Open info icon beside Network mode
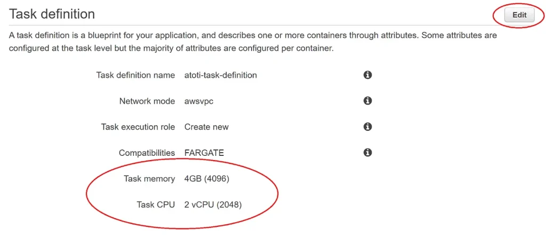Viewport: 546px width, 237px height. click(367, 101)
